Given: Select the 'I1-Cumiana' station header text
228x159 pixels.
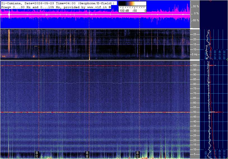Looking at the screenshot, I should point(11,3).
